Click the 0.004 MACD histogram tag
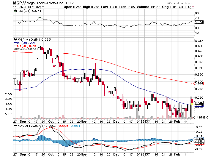This screenshot has width=208, height=157. pyautogui.click(x=199, y=139)
